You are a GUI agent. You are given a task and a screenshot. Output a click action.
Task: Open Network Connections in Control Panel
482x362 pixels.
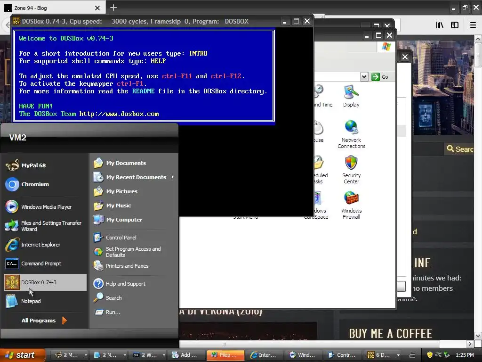pyautogui.click(x=351, y=134)
